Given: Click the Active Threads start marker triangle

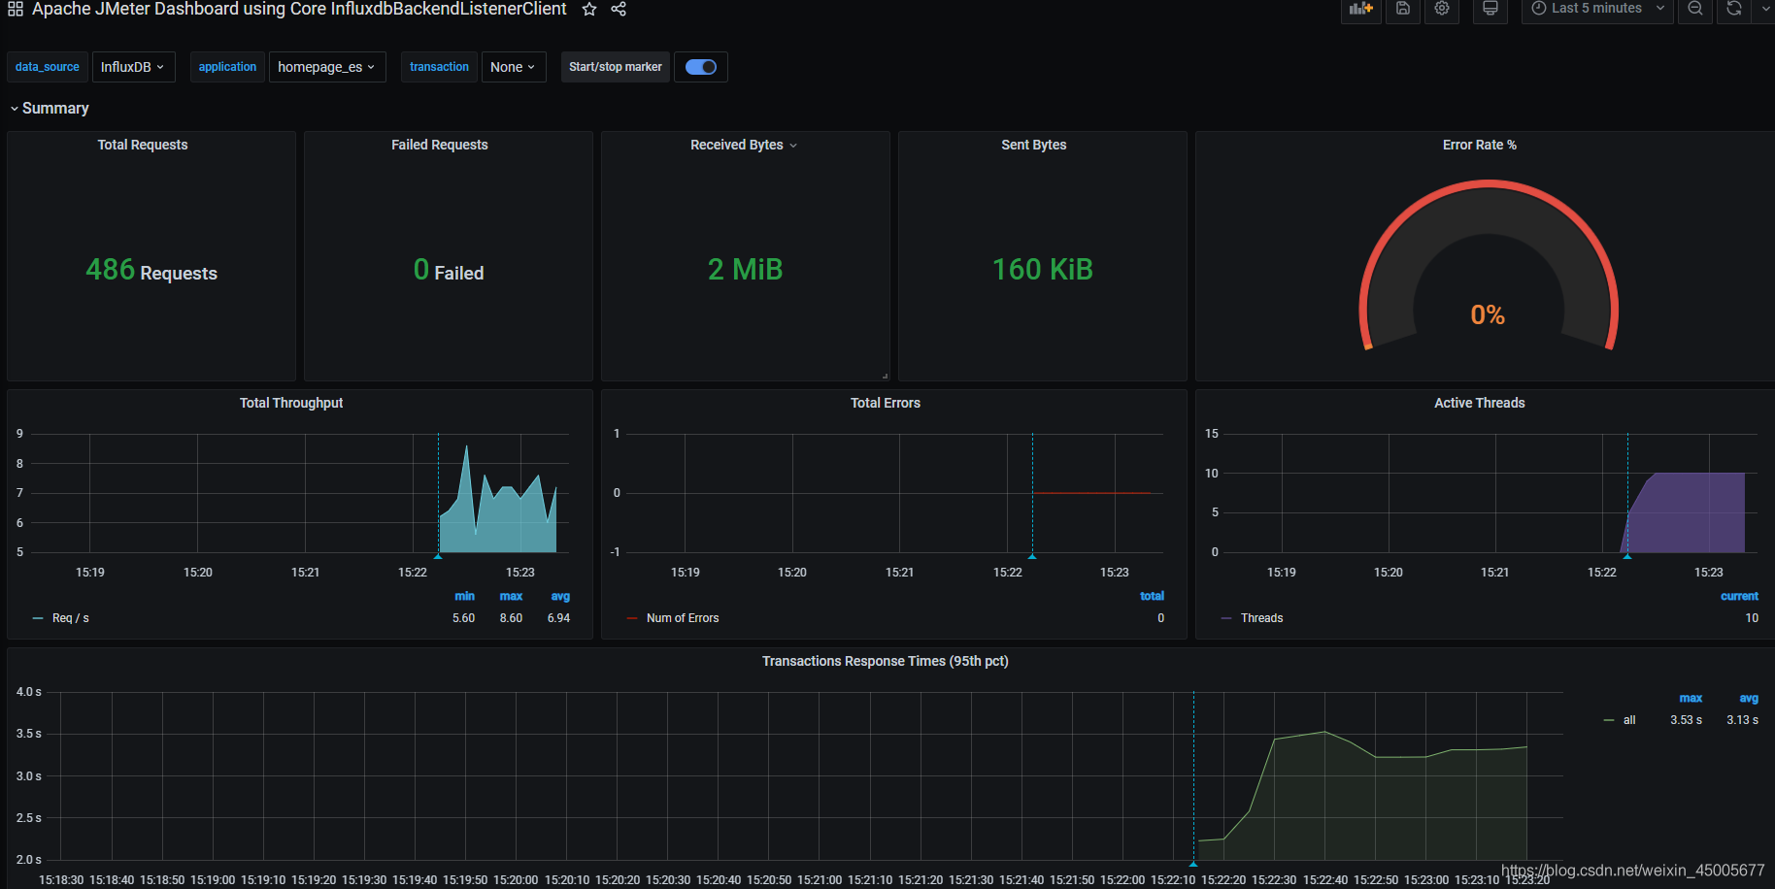Looking at the screenshot, I should pyautogui.click(x=1627, y=556).
